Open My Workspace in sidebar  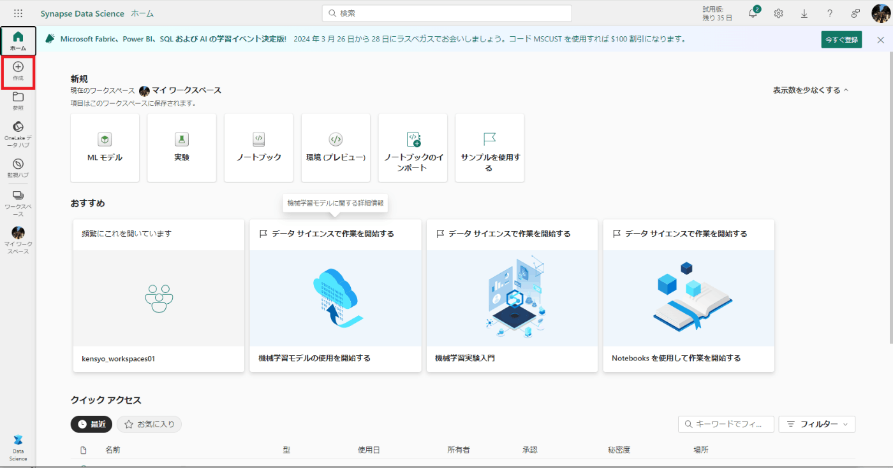tap(18, 240)
